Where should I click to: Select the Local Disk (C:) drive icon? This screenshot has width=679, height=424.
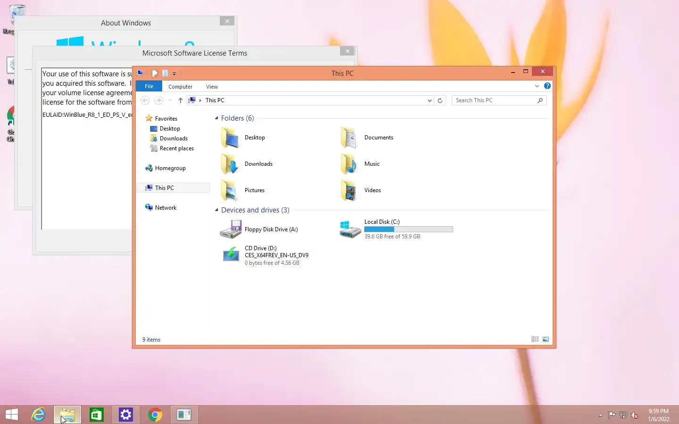click(x=350, y=229)
